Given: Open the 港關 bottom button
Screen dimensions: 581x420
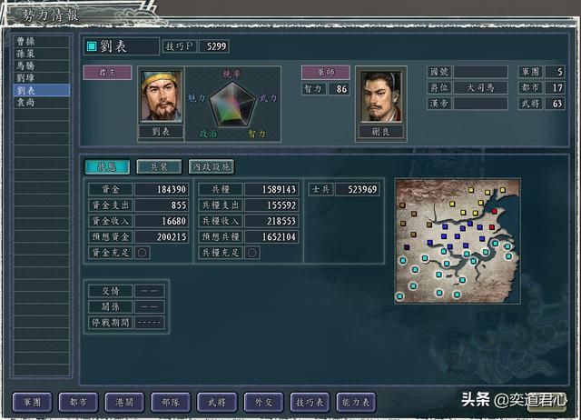Looking at the screenshot, I should (x=124, y=402).
